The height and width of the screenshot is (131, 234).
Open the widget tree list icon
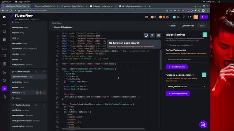[x=4, y=40]
